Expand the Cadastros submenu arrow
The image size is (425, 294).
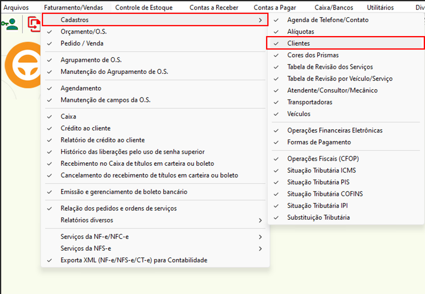click(x=260, y=20)
